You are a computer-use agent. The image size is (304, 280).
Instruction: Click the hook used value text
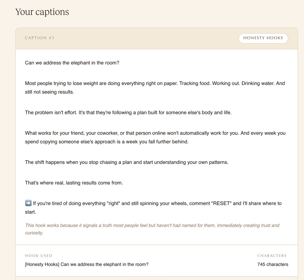(87, 264)
